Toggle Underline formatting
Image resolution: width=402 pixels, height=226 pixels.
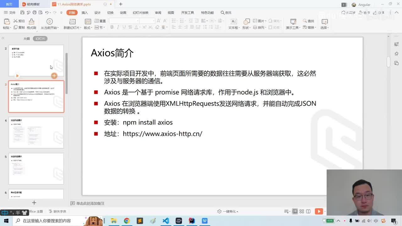124,28
